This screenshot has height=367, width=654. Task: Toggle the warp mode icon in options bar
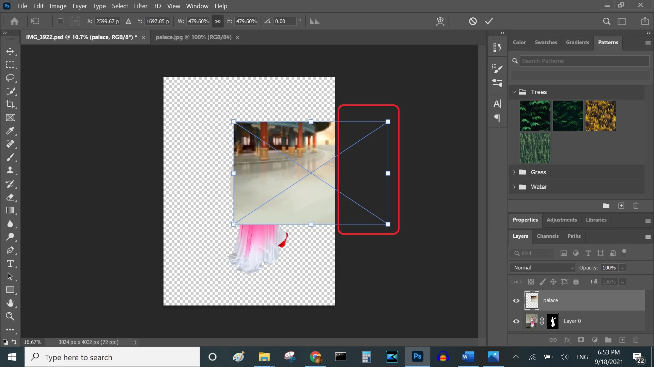coord(440,21)
